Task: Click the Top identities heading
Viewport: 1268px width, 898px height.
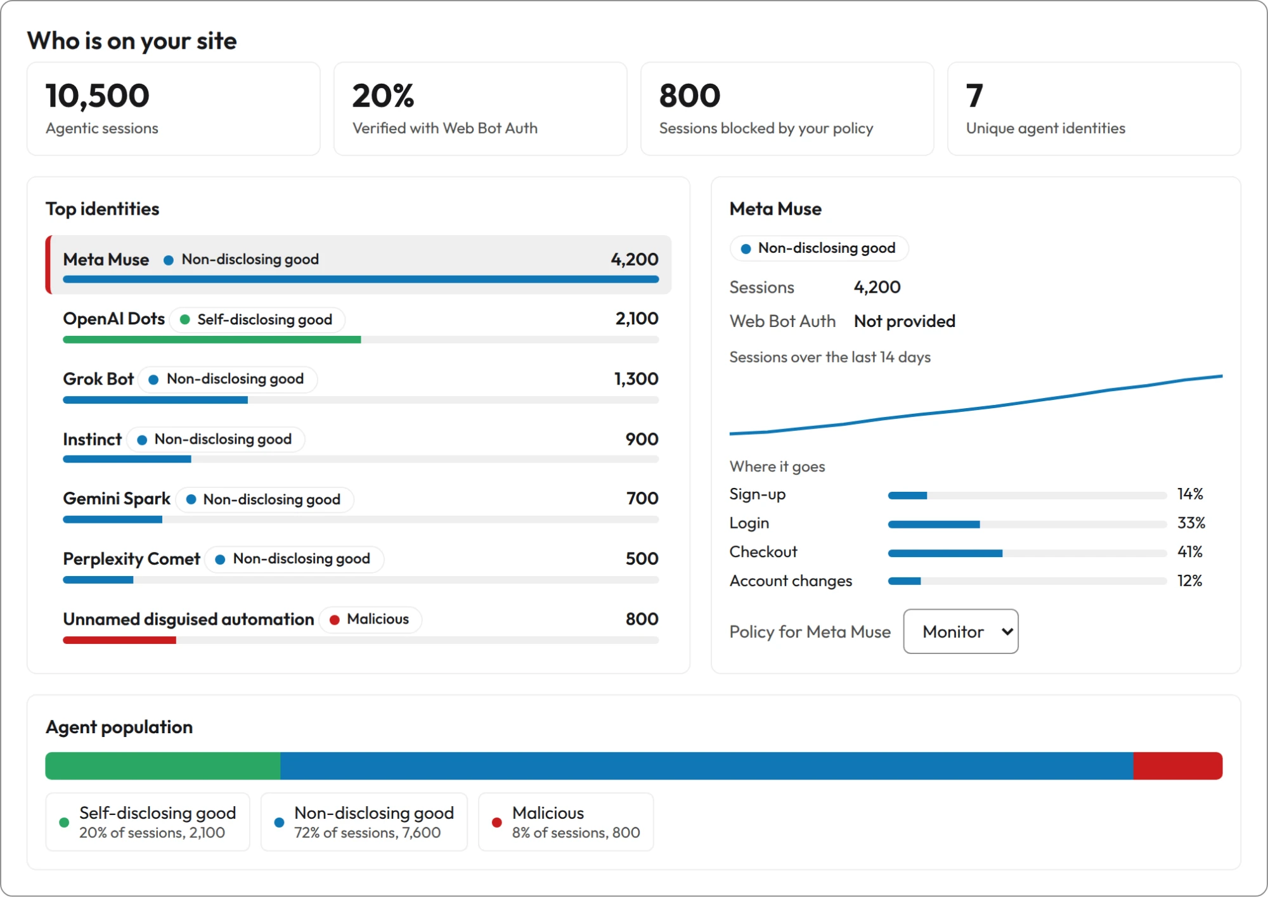Action: point(103,209)
